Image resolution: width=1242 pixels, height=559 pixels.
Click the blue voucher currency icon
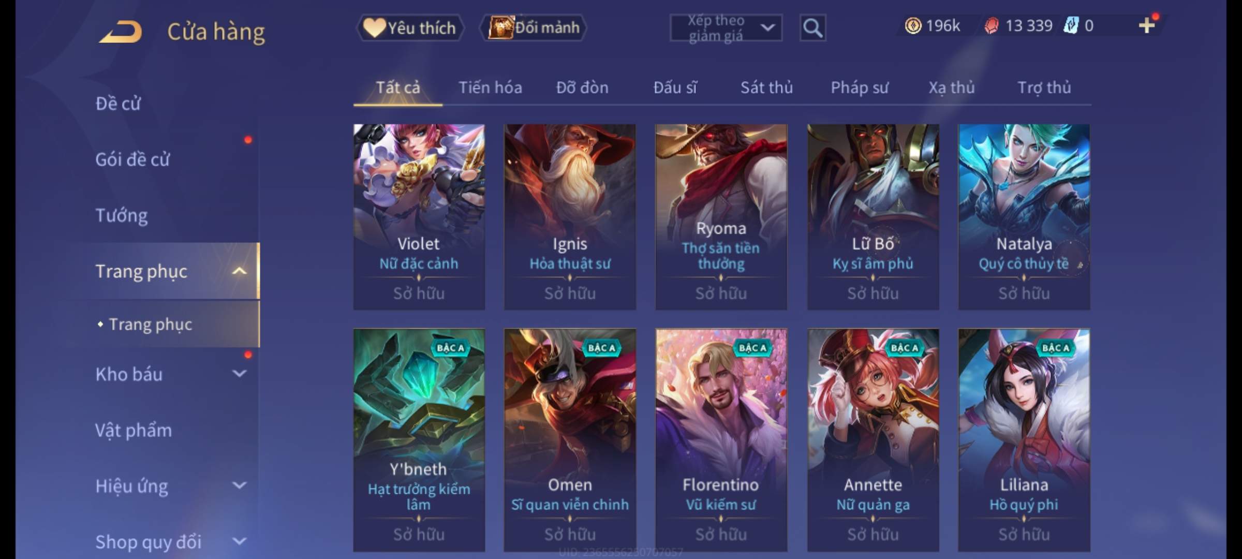1071,26
